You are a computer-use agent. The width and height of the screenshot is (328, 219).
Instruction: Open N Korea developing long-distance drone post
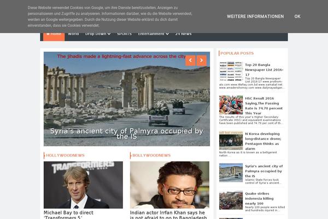pos(263,141)
